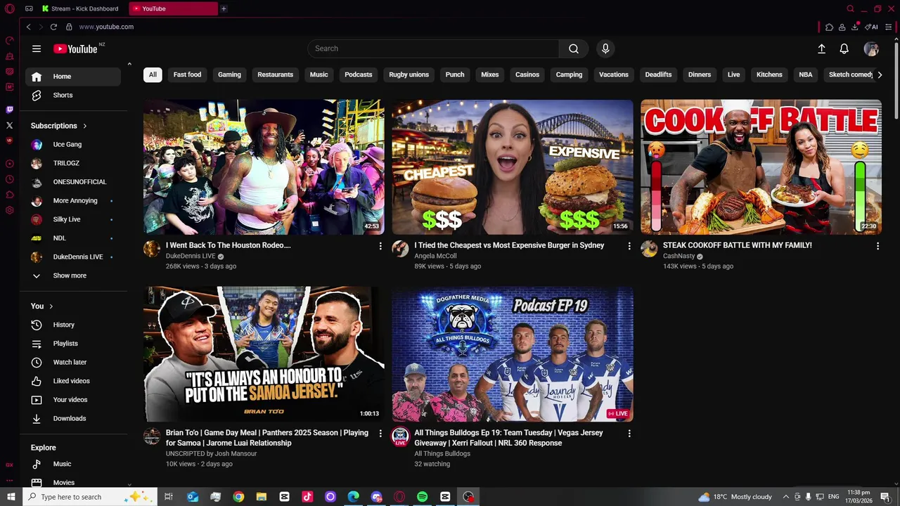Open the account avatar menu
This screenshot has width=900, height=506.
(x=871, y=48)
